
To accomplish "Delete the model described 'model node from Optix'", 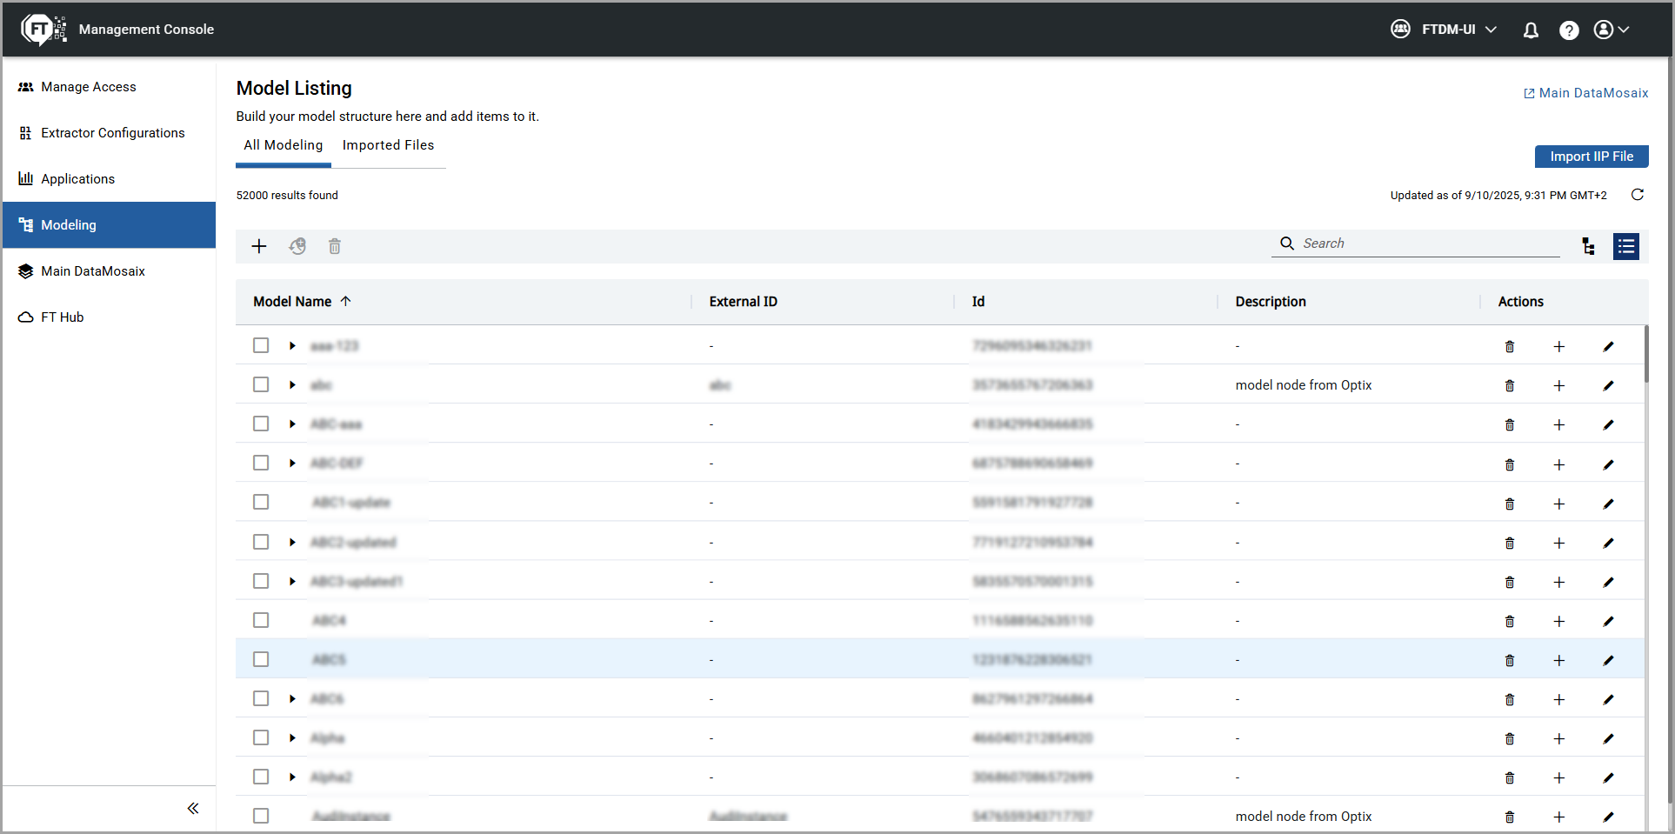I will [1509, 385].
